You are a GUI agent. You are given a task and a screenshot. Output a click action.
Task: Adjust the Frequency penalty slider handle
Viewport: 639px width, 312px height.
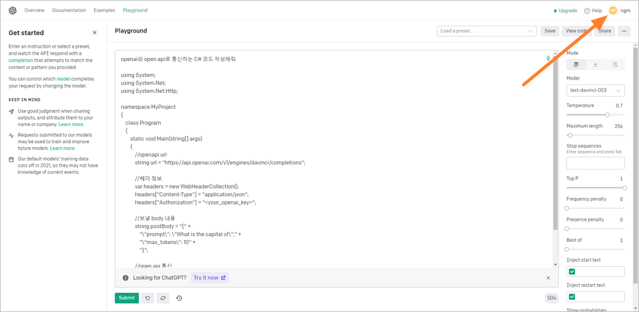[x=566, y=208]
